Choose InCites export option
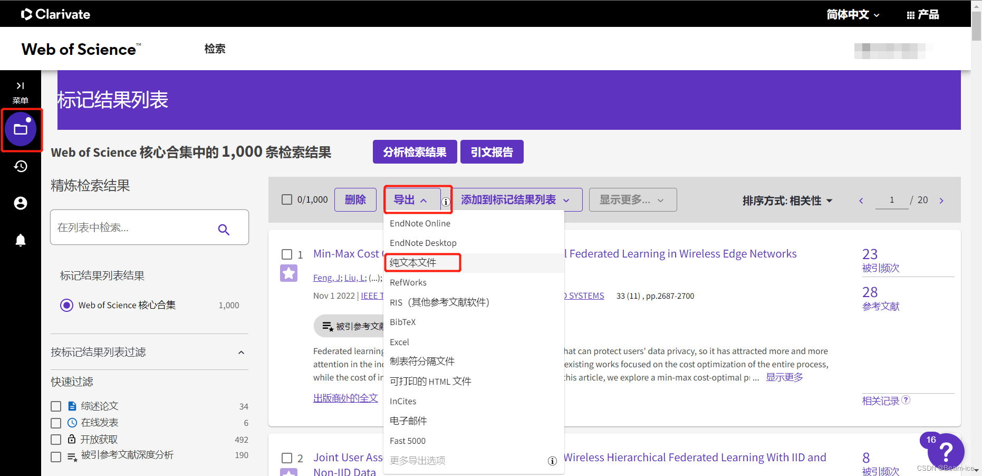Viewport: 982px width, 476px height. 474,402
